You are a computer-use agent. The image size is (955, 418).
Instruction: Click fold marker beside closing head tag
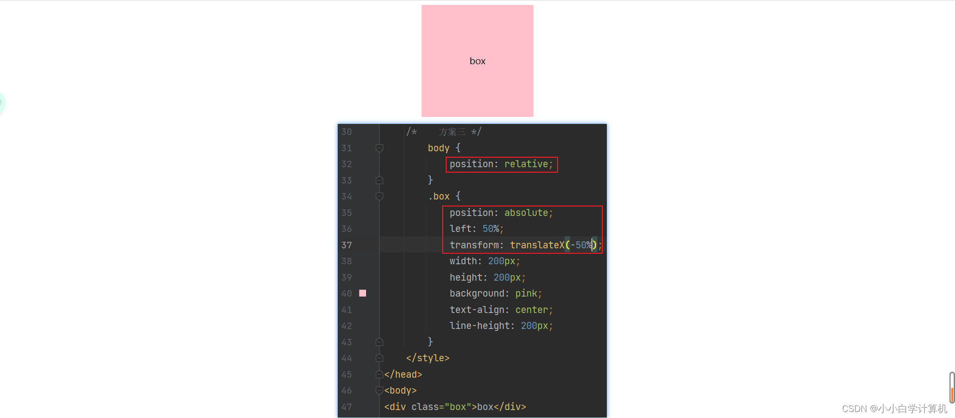[380, 374]
